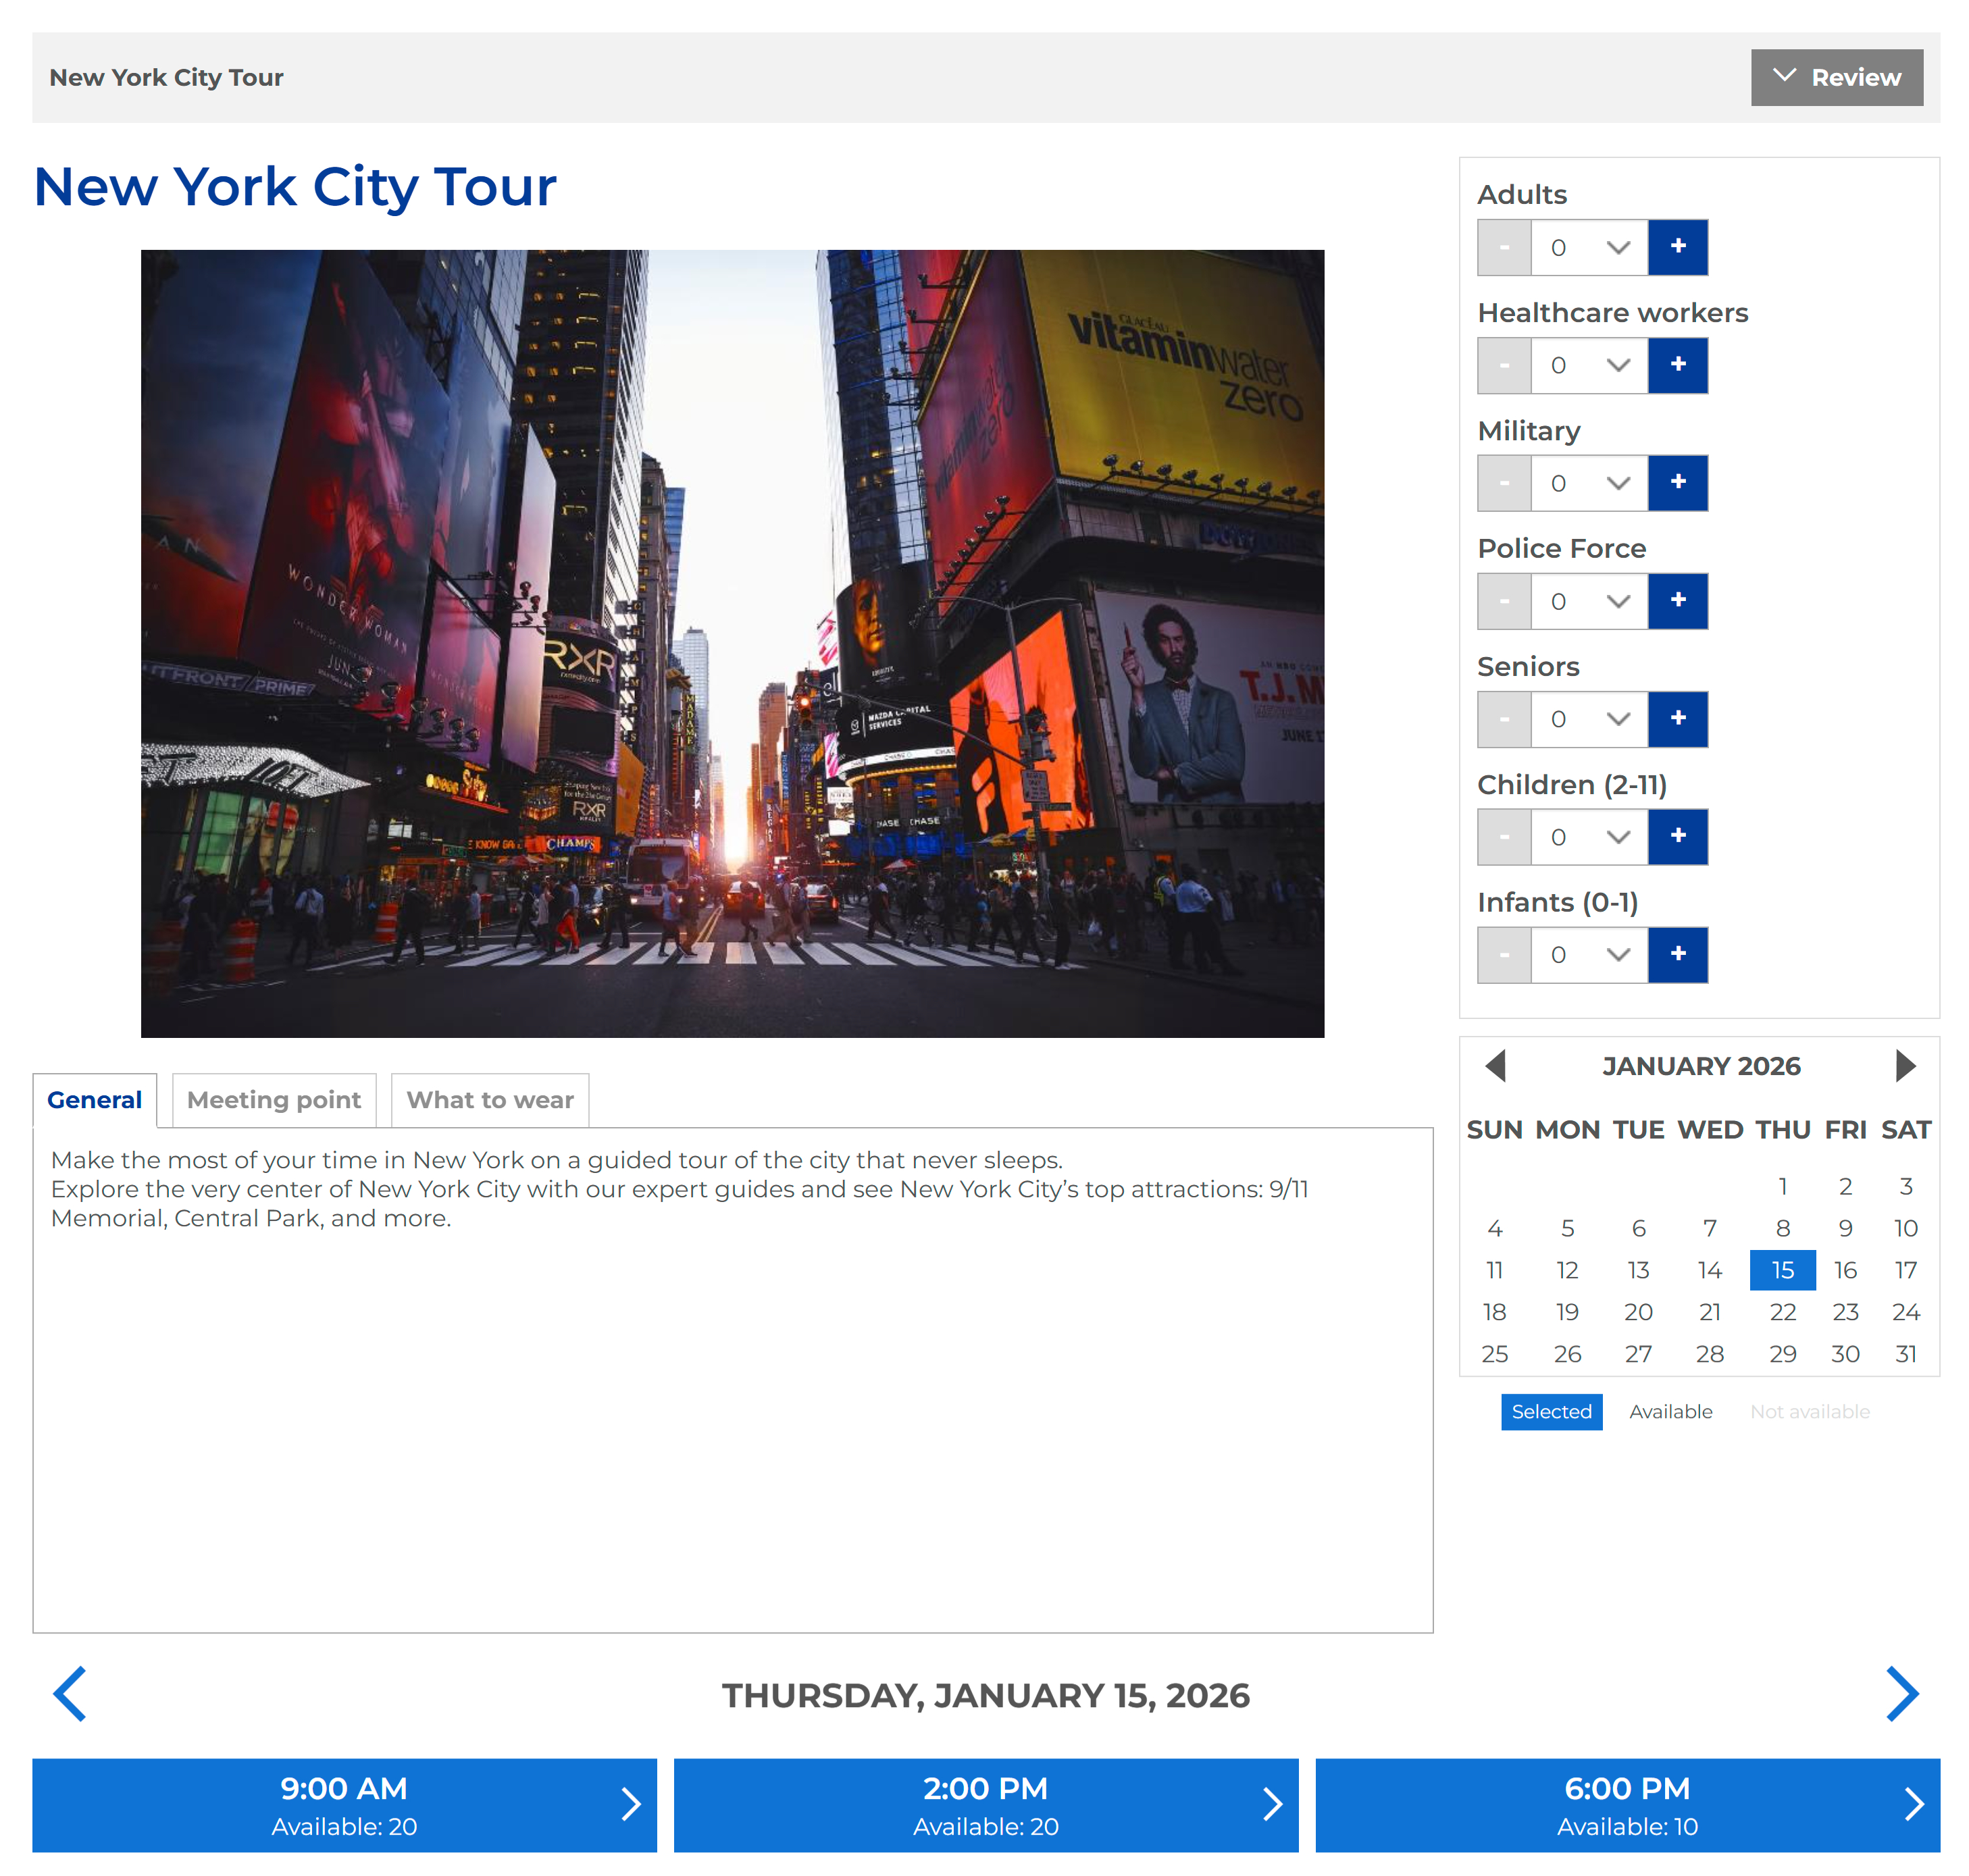Choose January 31 on the calendar
This screenshot has height=1876, width=1969.
coord(1906,1354)
